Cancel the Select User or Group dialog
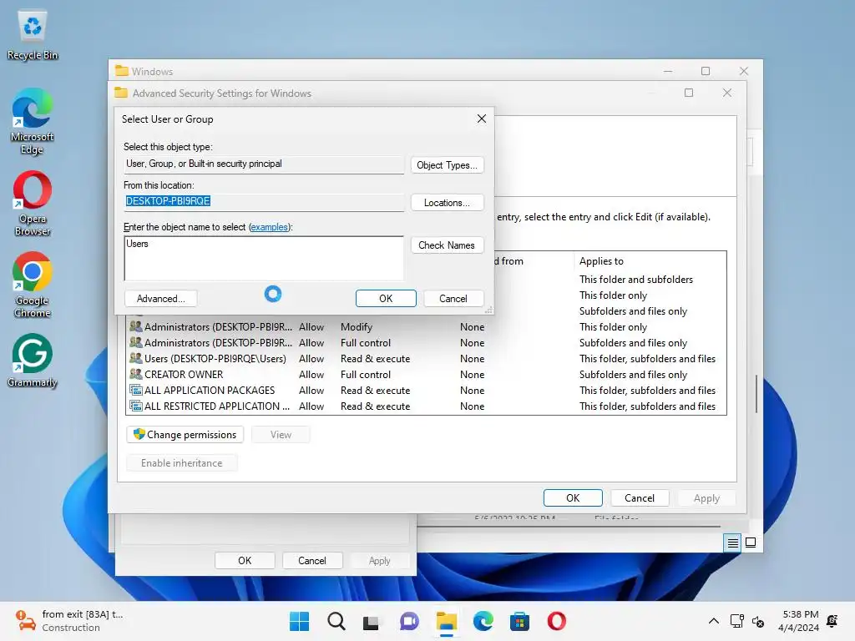This screenshot has height=641, width=855. tap(453, 299)
